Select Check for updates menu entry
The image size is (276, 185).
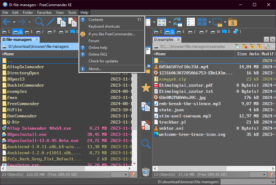click(x=103, y=61)
